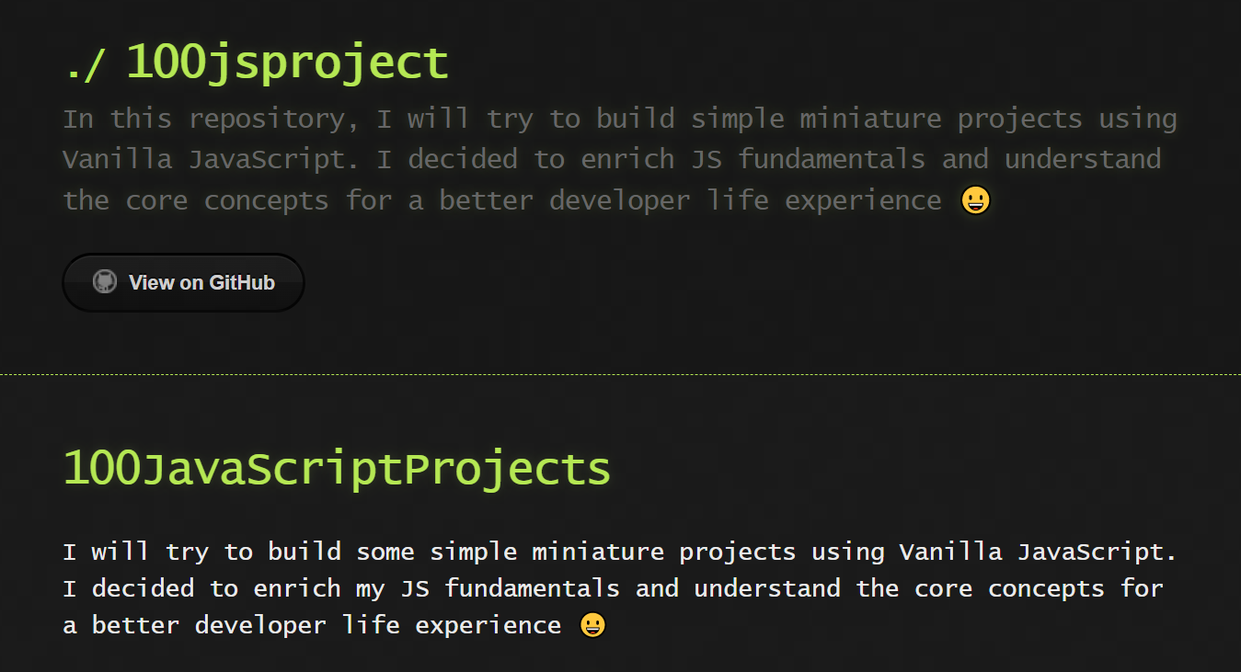Click 'Vanilla JavaScript.' in the white body paragraph
This screenshot has width=1241, height=672.
click(x=1039, y=552)
